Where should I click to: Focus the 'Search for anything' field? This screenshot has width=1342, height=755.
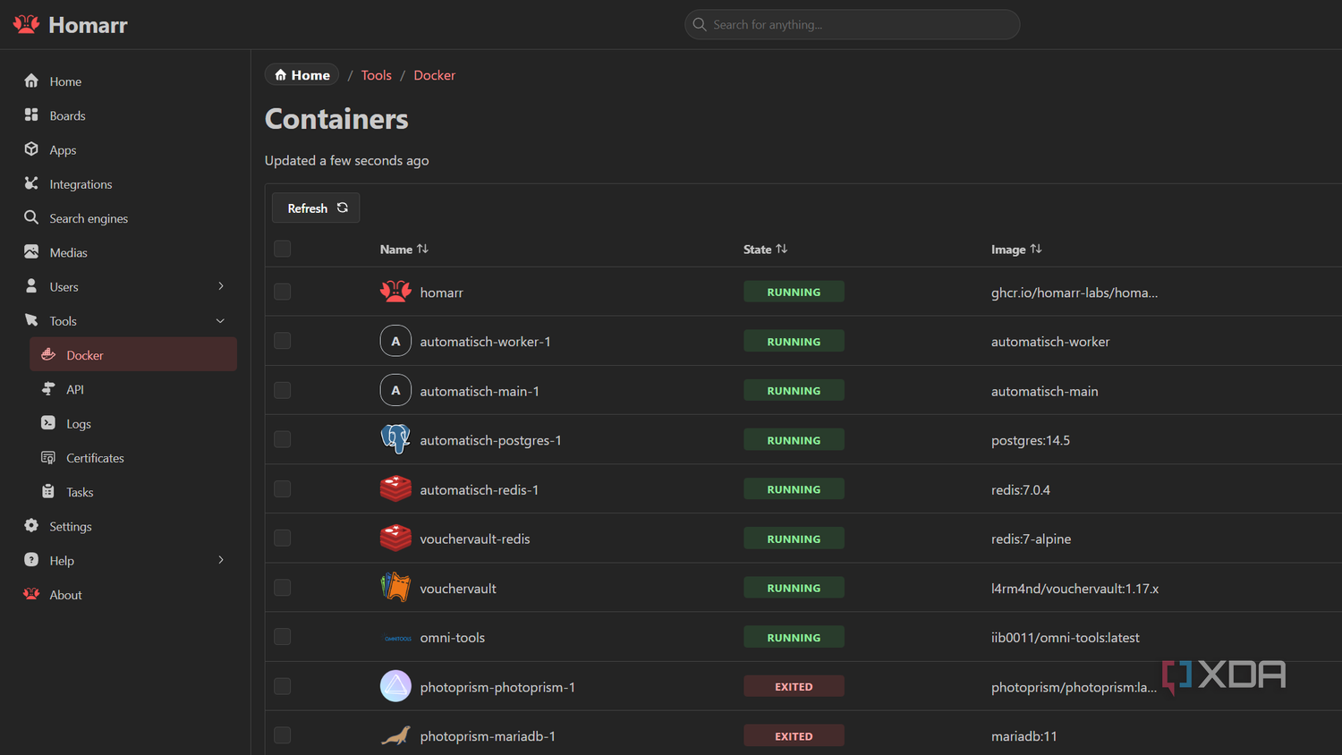(852, 24)
